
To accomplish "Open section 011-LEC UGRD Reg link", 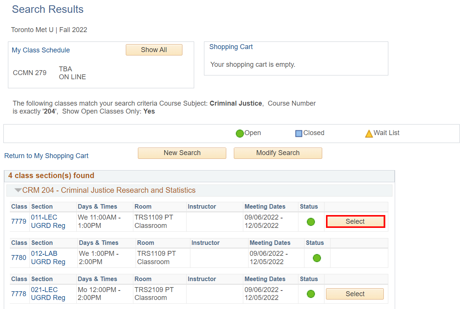I will (48, 221).
